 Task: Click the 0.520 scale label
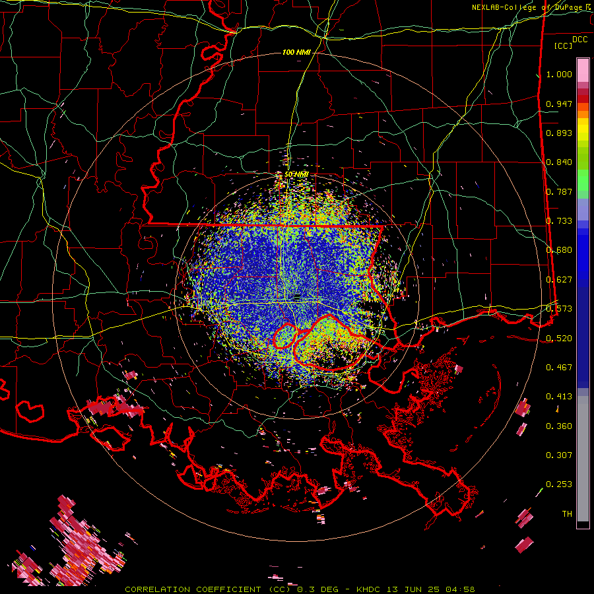coord(559,338)
